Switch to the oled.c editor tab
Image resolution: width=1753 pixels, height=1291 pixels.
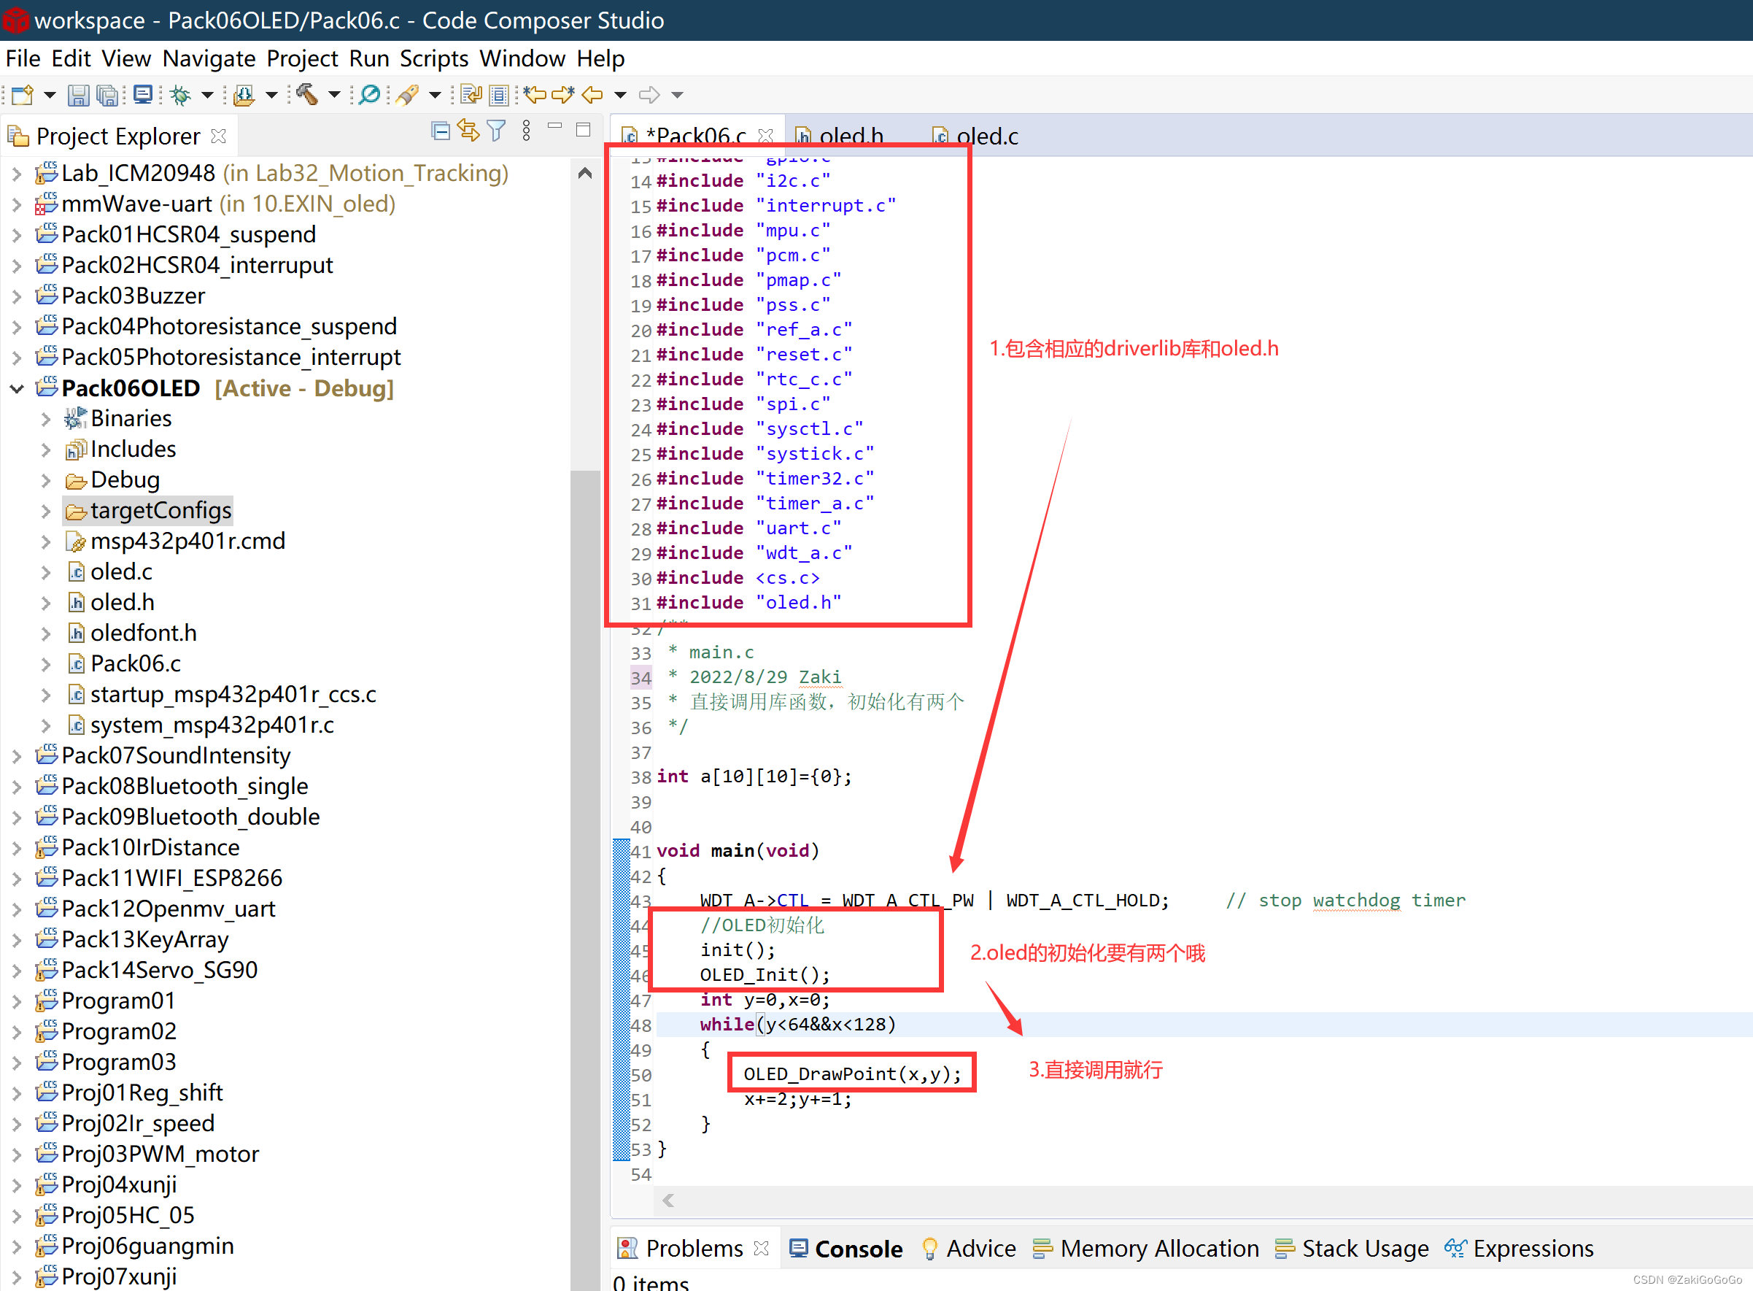pos(986,136)
